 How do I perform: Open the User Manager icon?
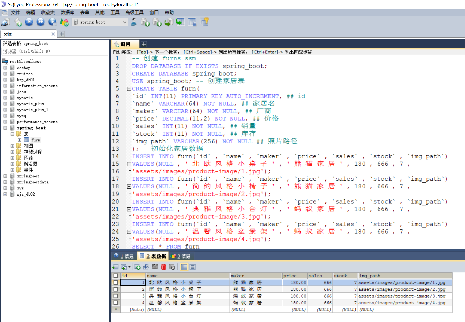click(134, 22)
